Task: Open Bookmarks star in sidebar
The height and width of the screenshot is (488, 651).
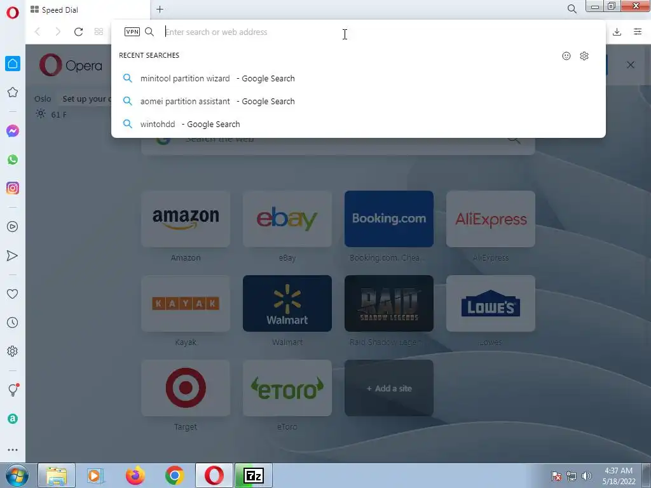Action: coord(13,92)
